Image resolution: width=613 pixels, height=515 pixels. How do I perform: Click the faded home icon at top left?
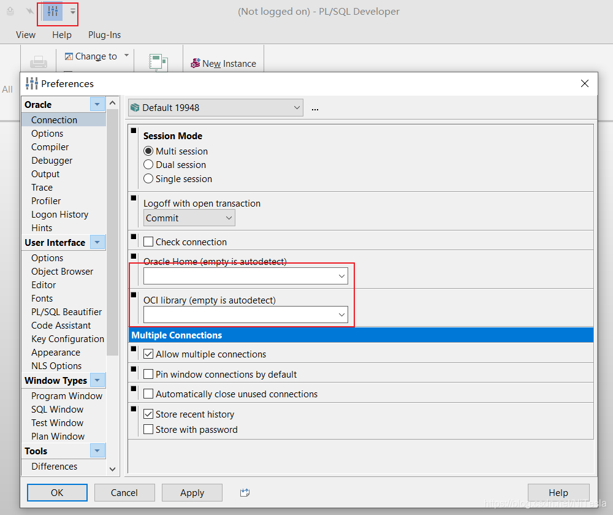(10, 11)
